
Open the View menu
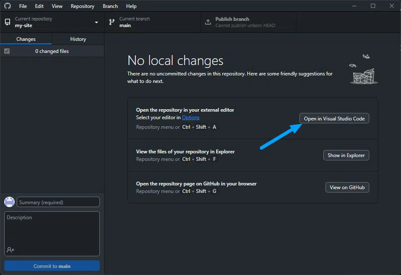click(x=57, y=6)
